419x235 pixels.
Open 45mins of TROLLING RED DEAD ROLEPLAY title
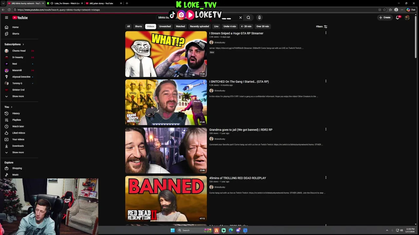click(238, 178)
